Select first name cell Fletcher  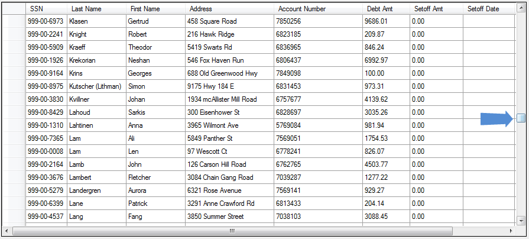coord(155,177)
